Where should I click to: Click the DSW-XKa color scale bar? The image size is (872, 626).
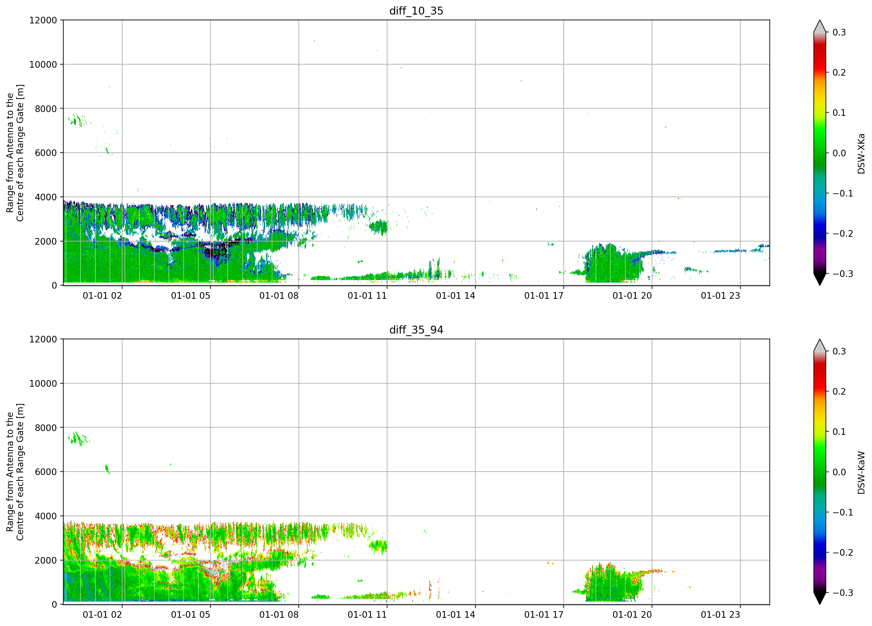pos(820,153)
